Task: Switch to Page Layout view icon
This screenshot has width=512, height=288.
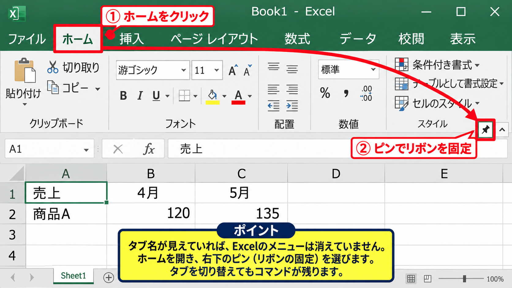Action: coord(427,279)
